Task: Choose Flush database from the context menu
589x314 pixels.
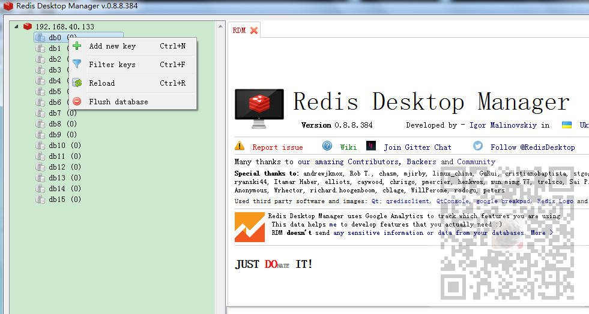Action: coord(133,101)
